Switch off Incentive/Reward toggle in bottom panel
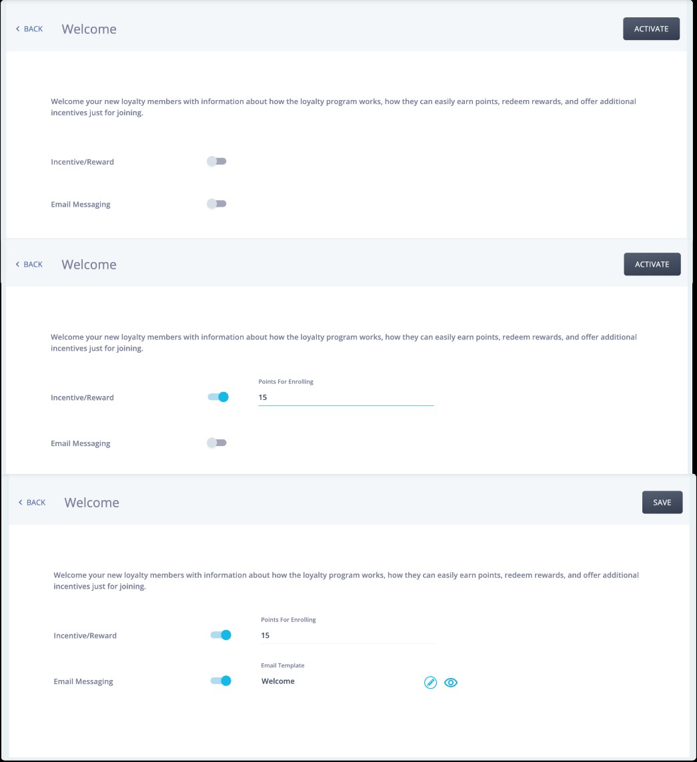The image size is (697, 762). (x=221, y=635)
